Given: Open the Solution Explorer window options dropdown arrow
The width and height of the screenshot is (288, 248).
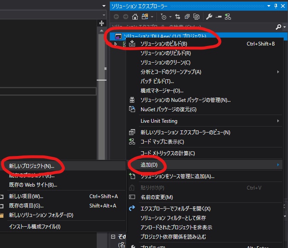Looking at the screenshot, I should 269,6.
